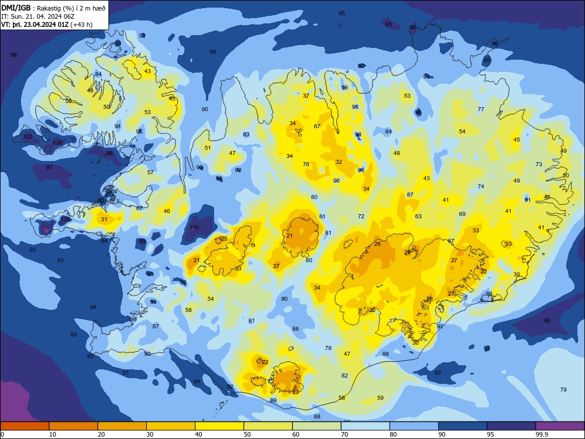Click the humidity value '73' on the map
Image resolution: width=585 pixels, height=439 pixels.
[x=539, y=164]
